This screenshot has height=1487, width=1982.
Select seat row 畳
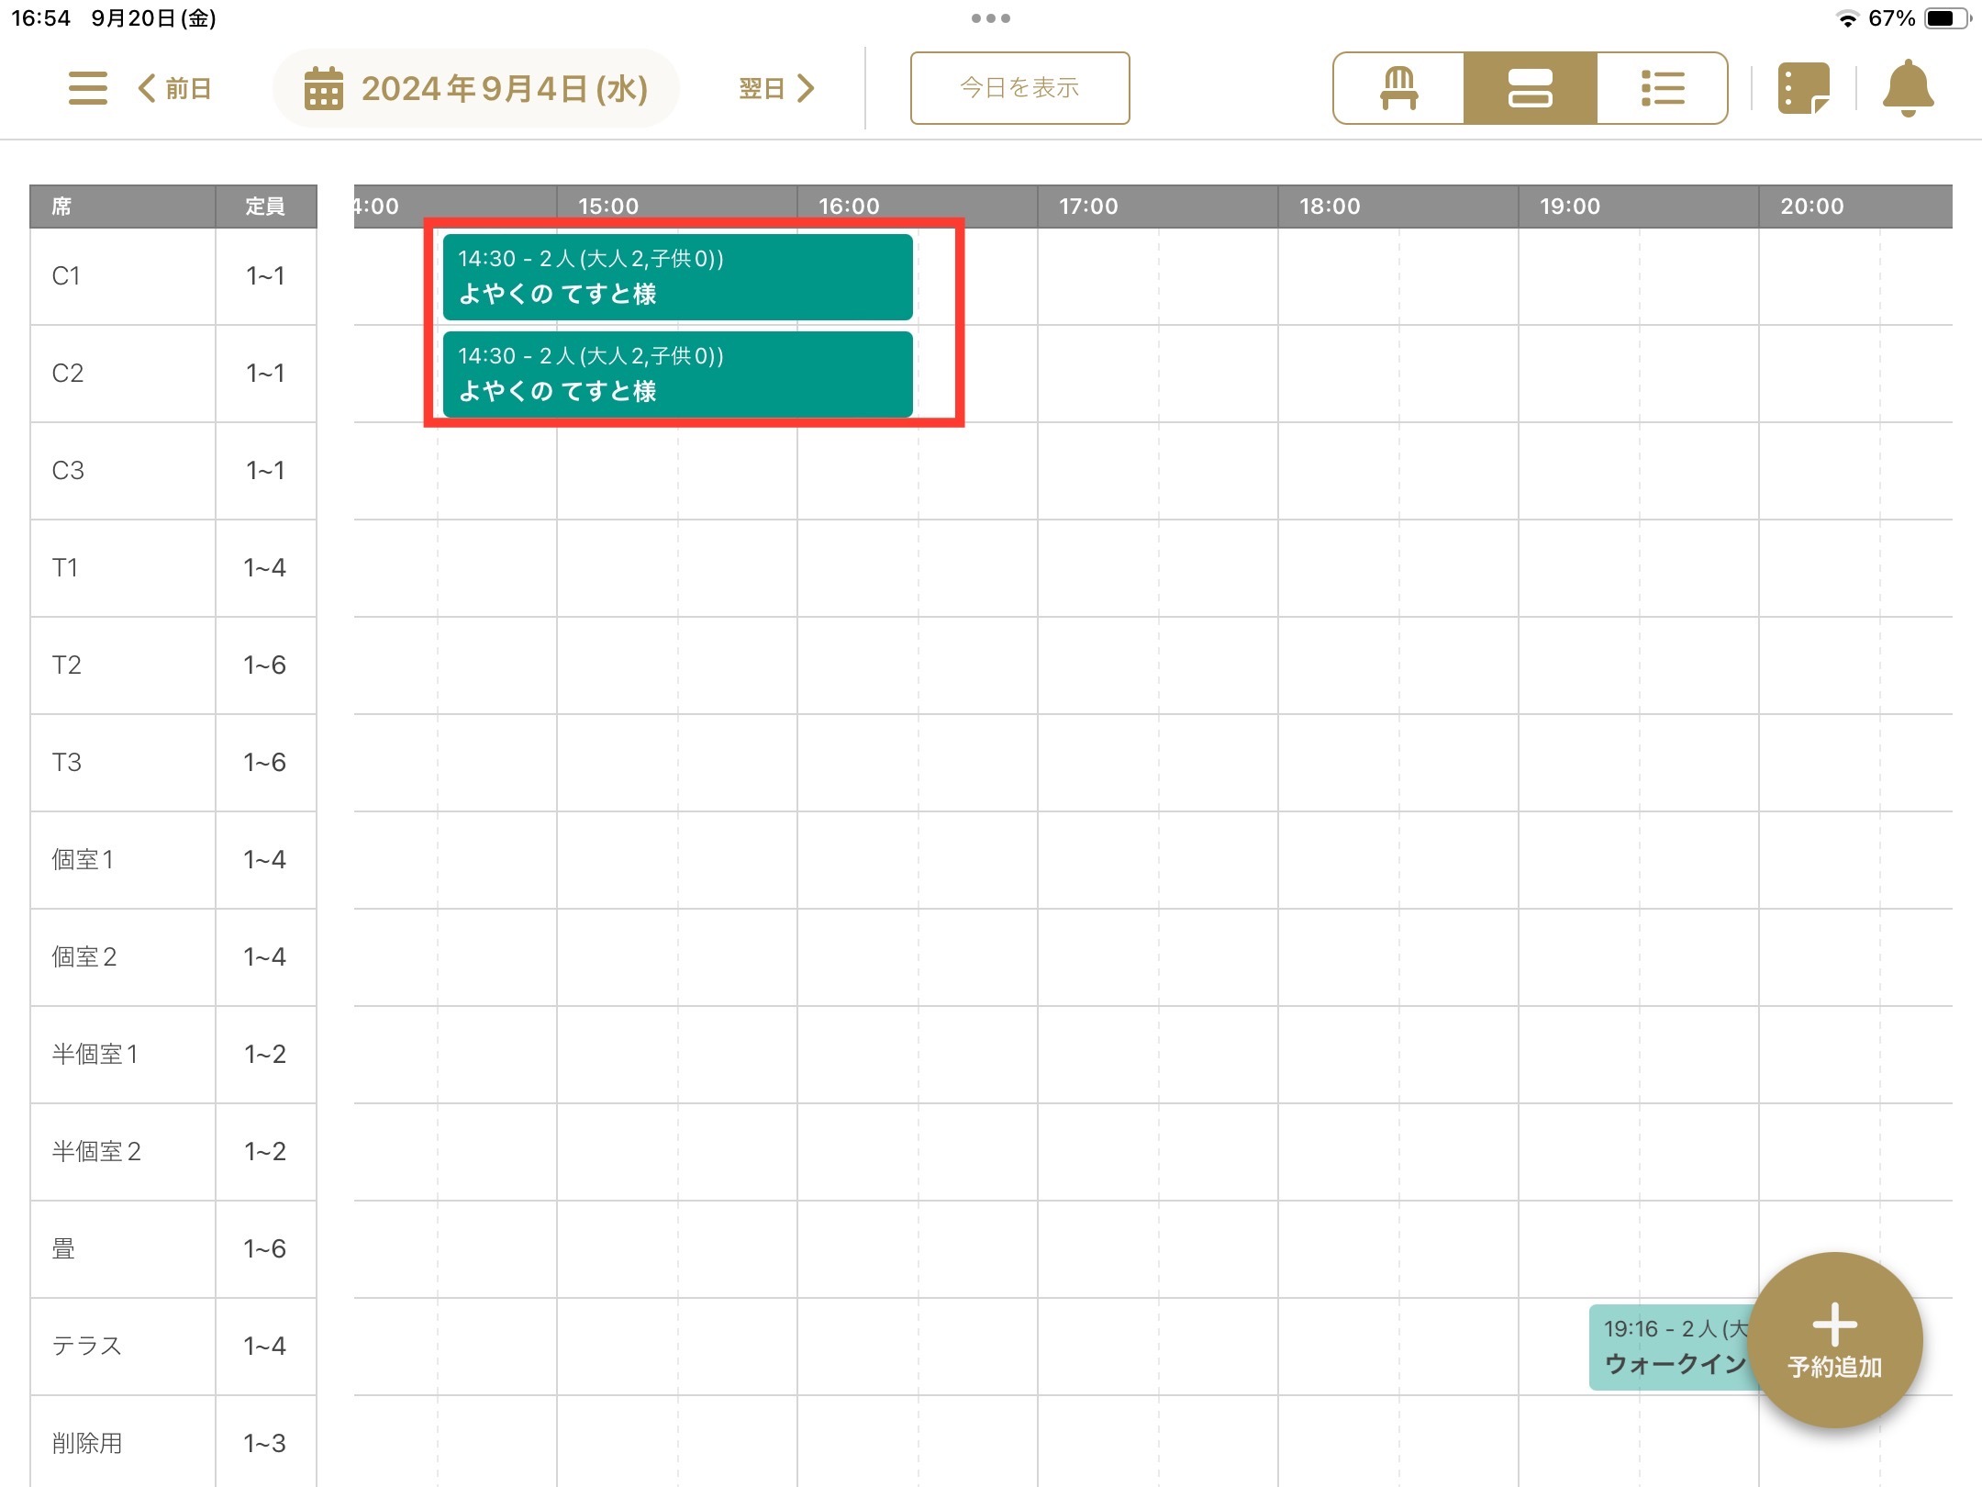click(123, 1249)
